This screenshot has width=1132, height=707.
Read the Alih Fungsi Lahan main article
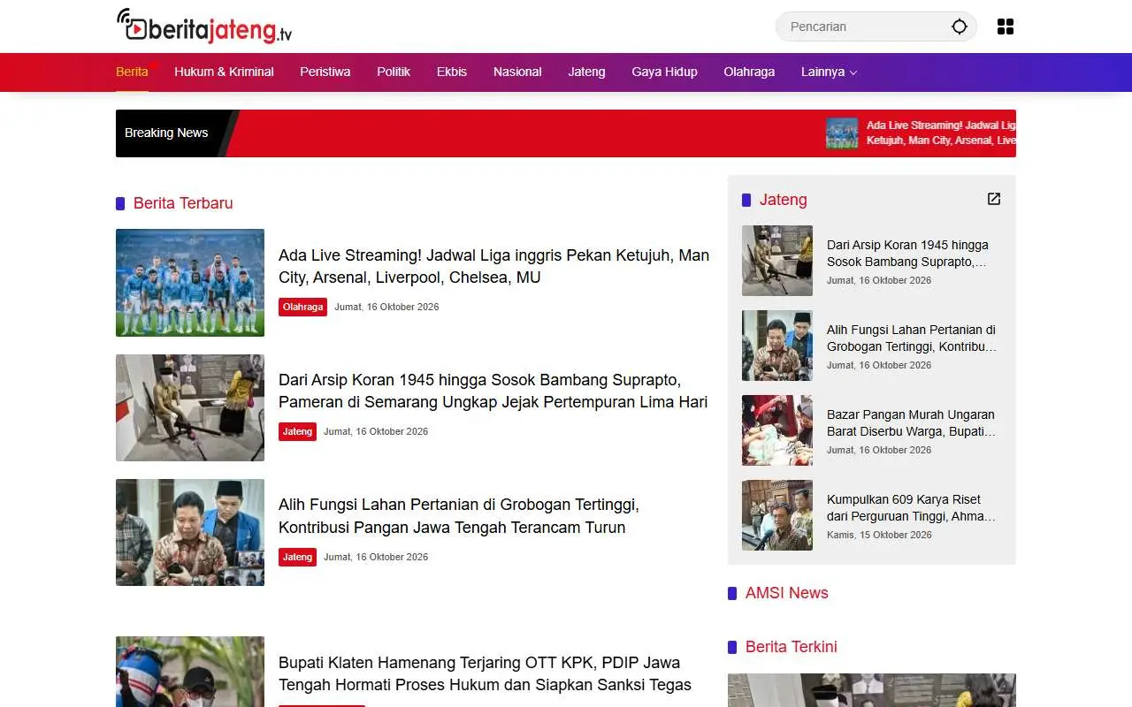point(459,516)
